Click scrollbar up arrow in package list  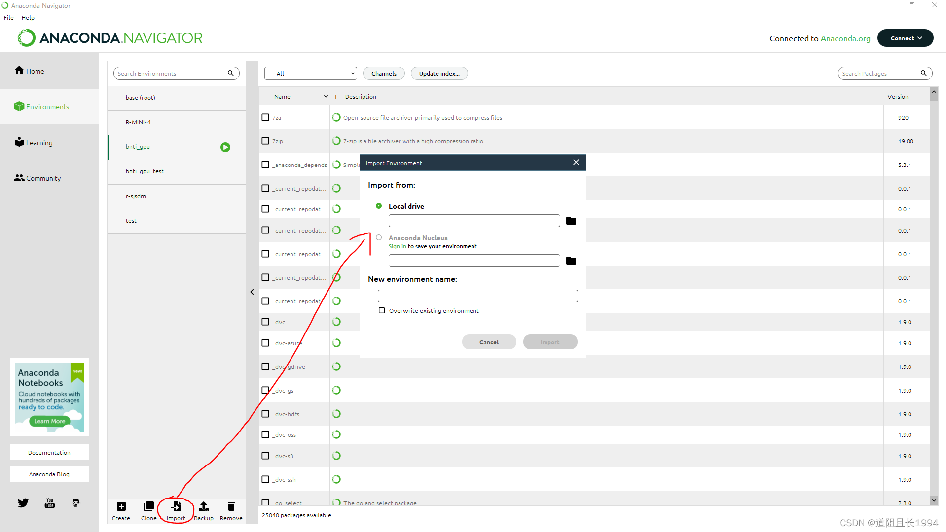934,92
